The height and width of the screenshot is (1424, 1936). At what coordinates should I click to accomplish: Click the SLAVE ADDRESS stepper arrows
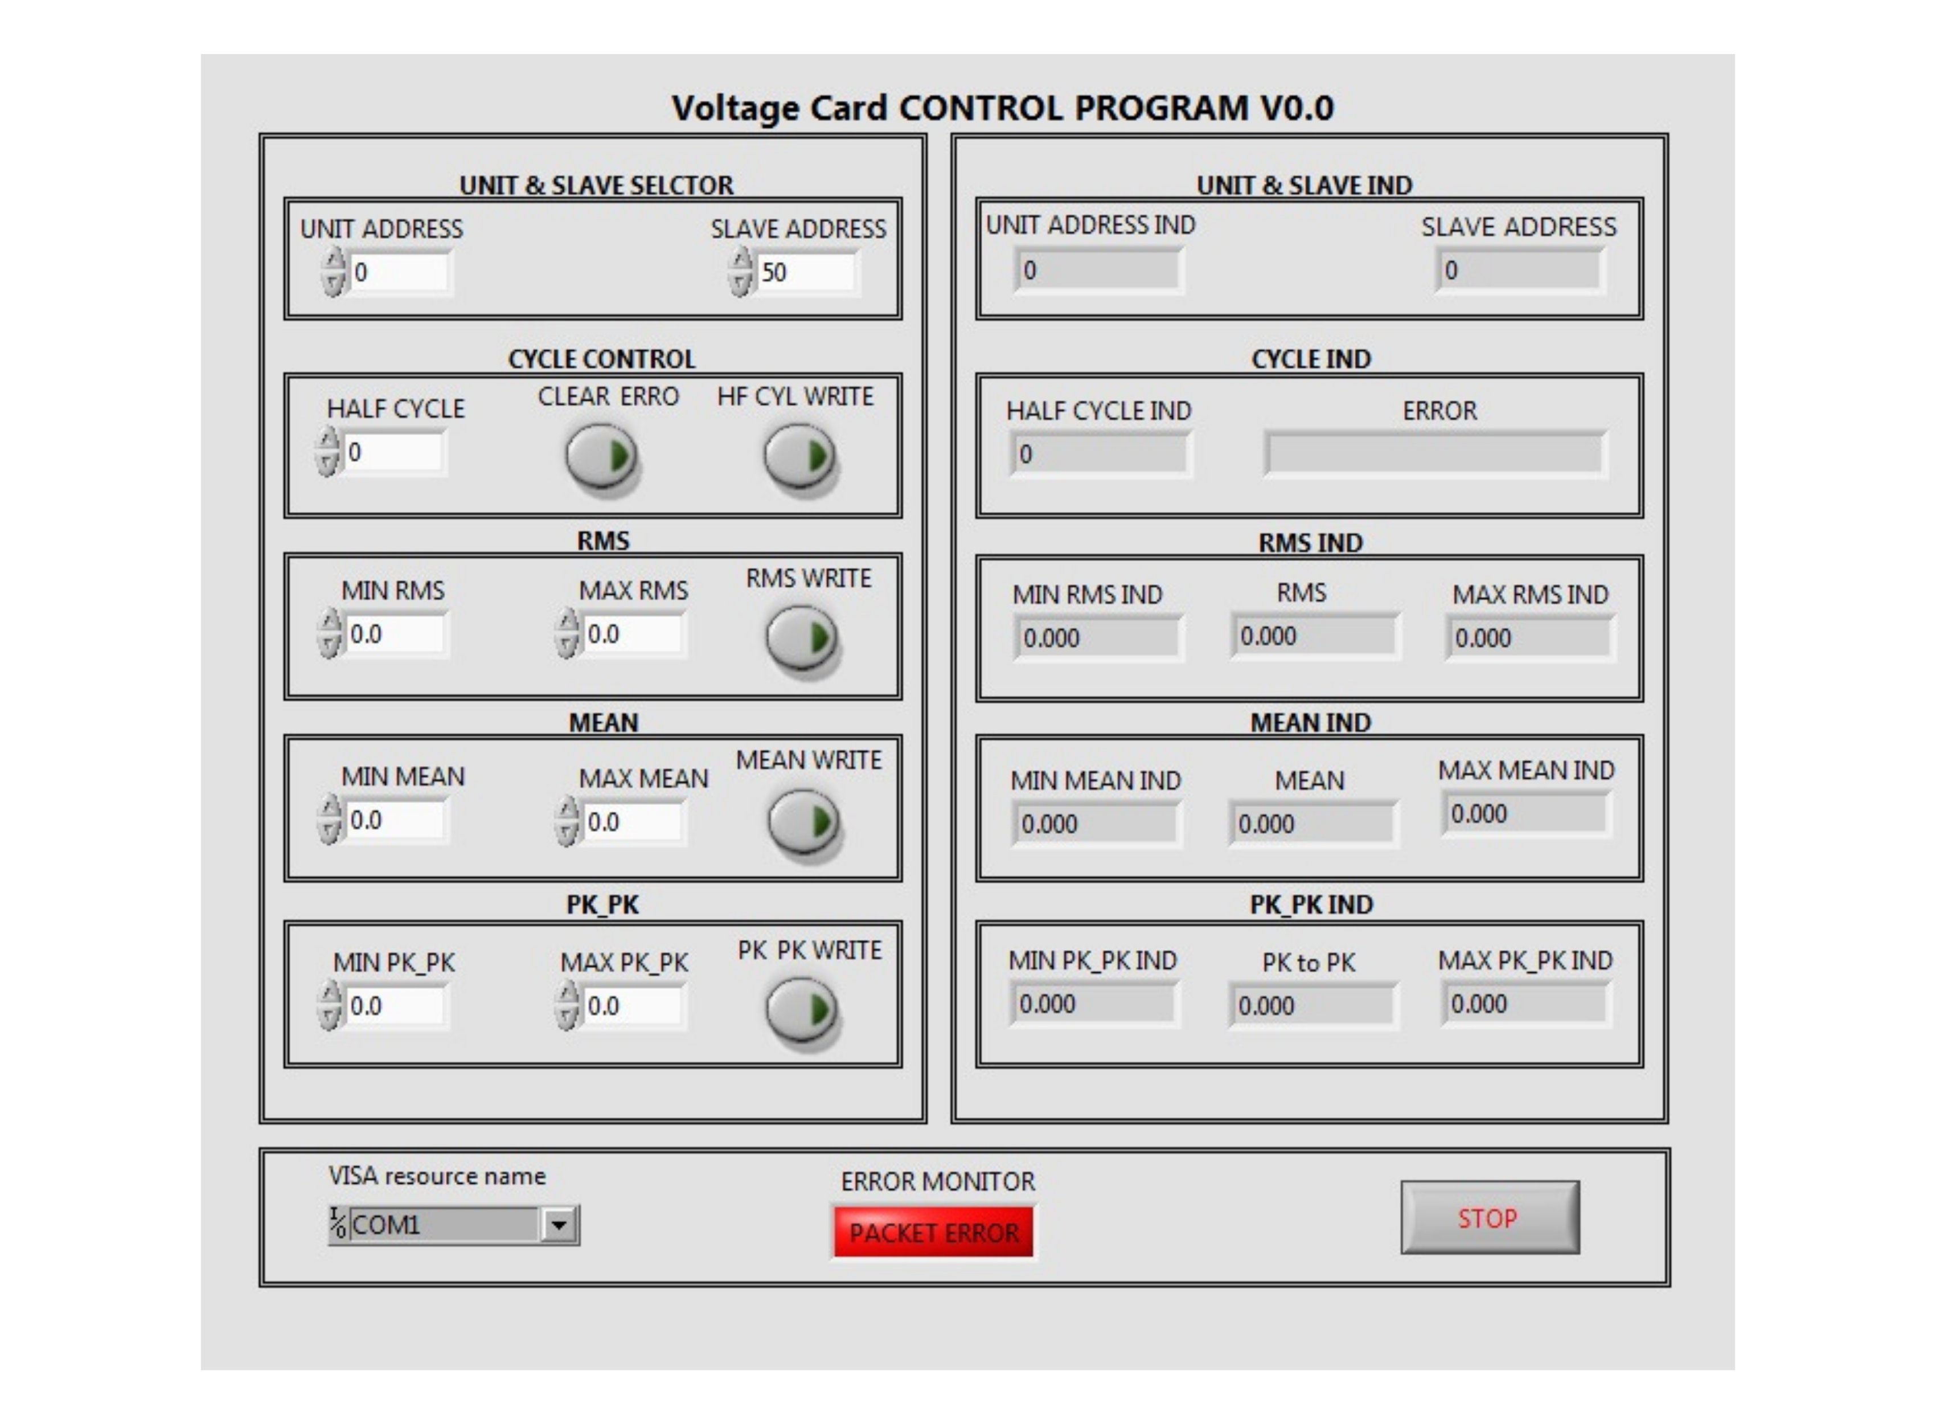[741, 272]
